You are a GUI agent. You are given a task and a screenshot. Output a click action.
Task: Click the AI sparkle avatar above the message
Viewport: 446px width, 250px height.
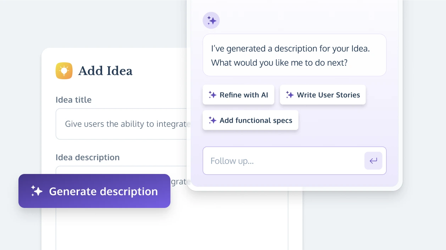pos(211,21)
